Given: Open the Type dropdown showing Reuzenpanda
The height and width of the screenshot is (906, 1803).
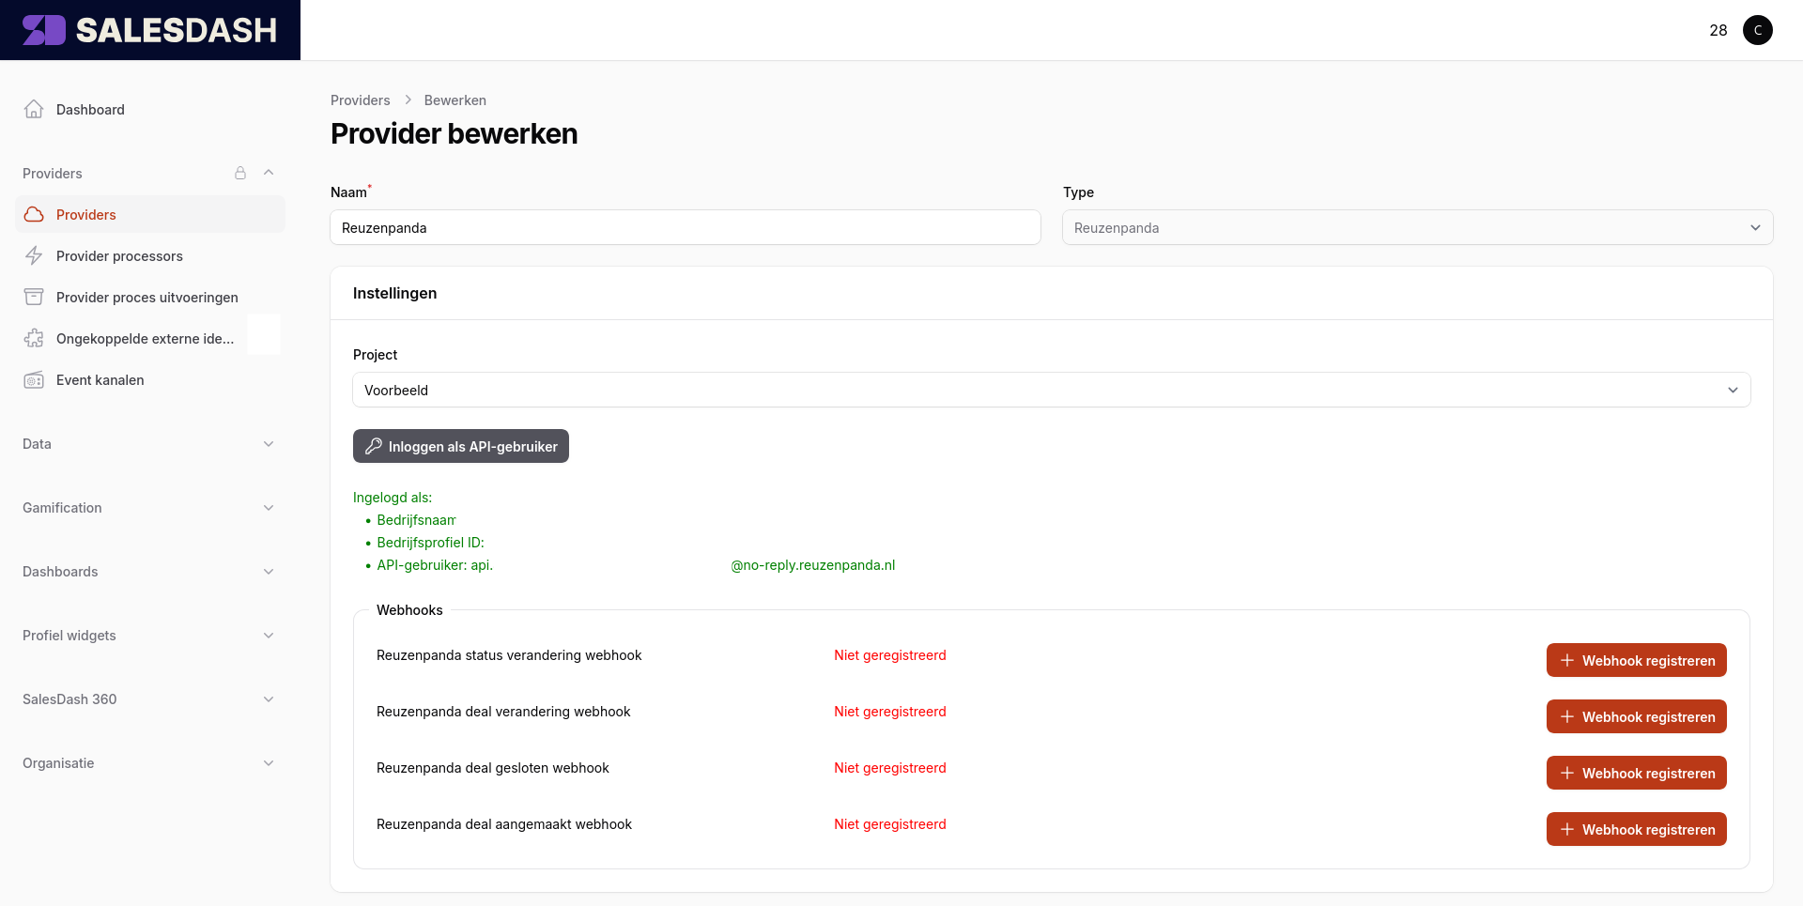Looking at the screenshot, I should point(1417,227).
